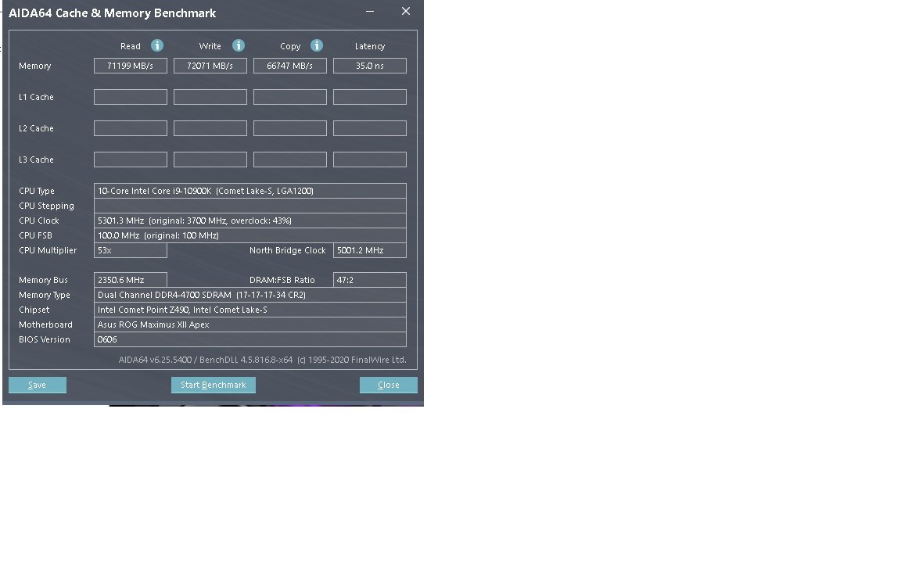Click the L1 Cache row label
Viewport: 901px width, 563px height.
36,97
